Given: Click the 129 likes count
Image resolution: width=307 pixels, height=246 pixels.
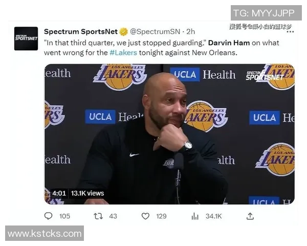Looking at the screenshot, I should click(x=161, y=216).
